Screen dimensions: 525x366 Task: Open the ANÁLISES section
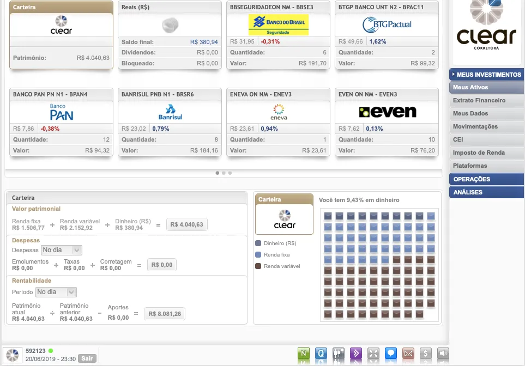(486, 192)
